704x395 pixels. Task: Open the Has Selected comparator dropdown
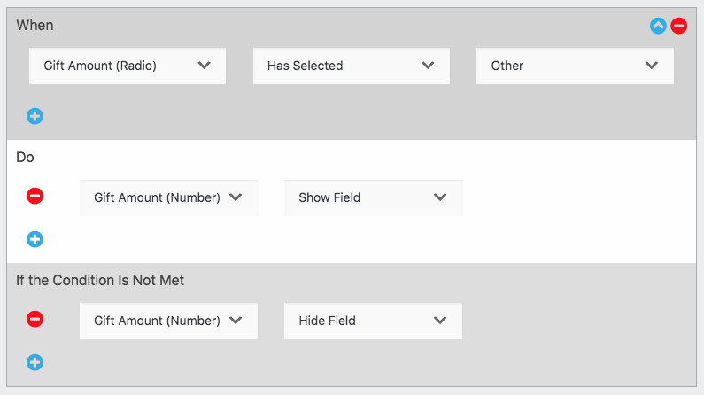(x=351, y=66)
